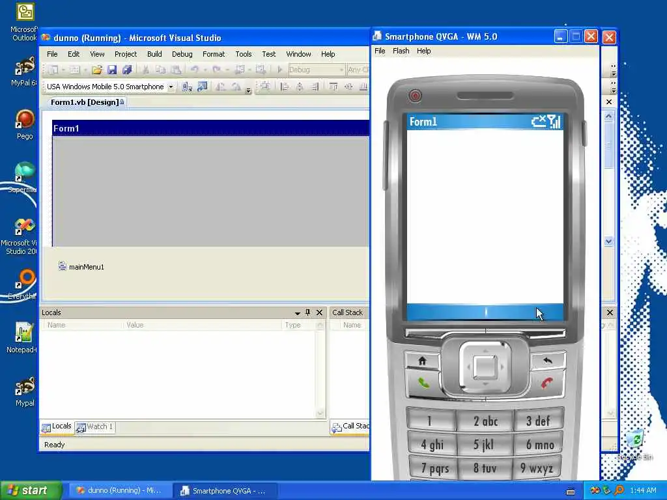The height and width of the screenshot is (500, 667).
Task: Switch to Smartphone QVGA taskbar button
Action: (225, 491)
